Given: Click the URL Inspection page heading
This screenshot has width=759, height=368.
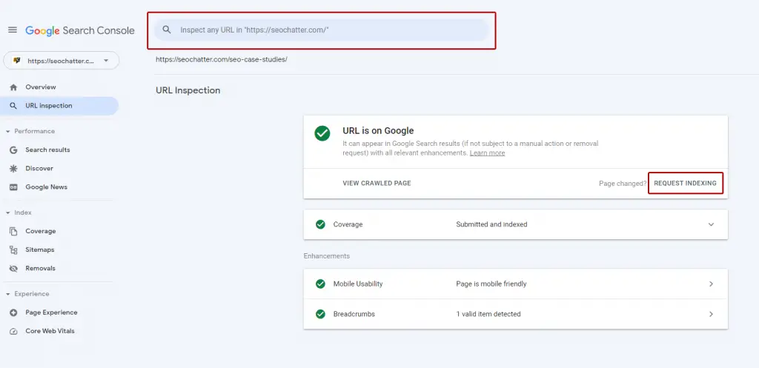Looking at the screenshot, I should coord(188,90).
